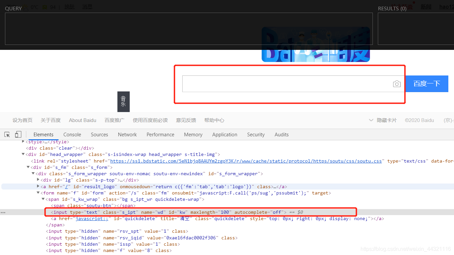
Task: Collapse the form name f node arrow
Action: [38, 193]
